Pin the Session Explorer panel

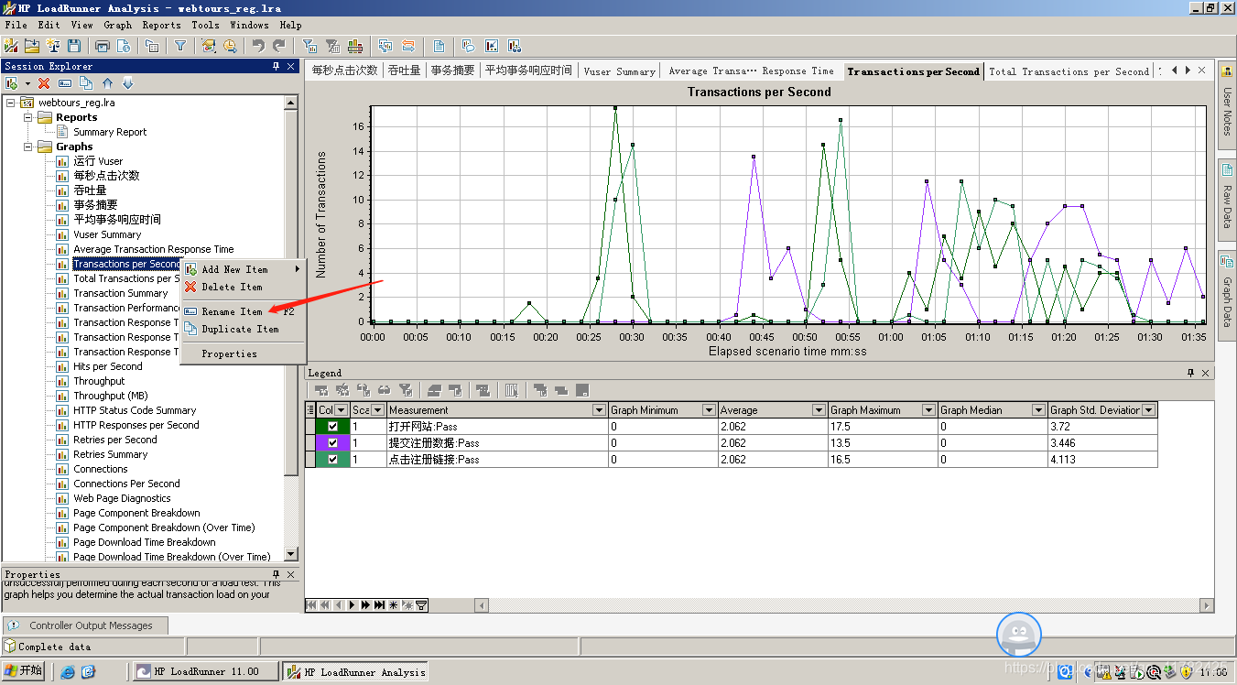277,66
